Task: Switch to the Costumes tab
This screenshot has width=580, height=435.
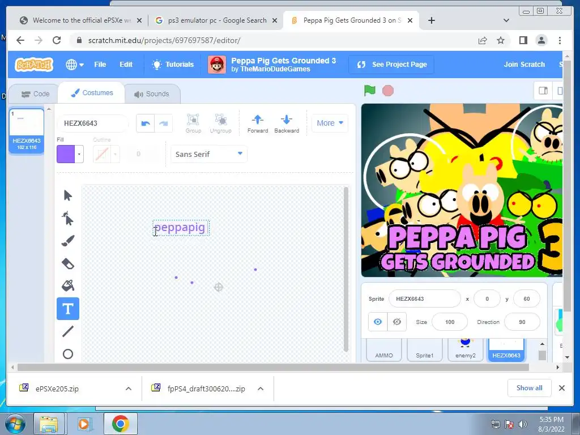Action: coord(92,93)
